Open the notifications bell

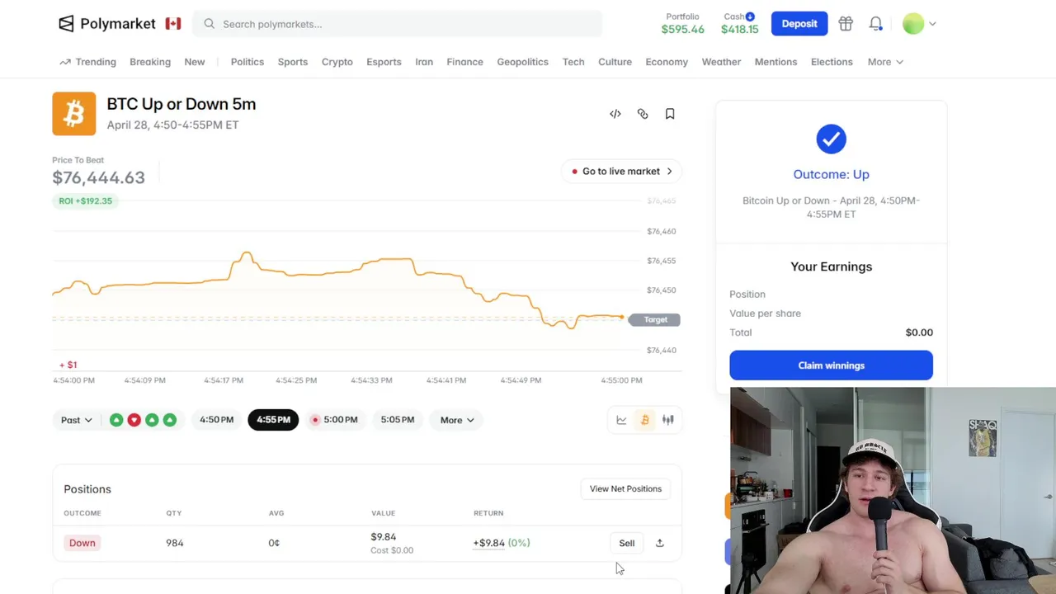875,24
